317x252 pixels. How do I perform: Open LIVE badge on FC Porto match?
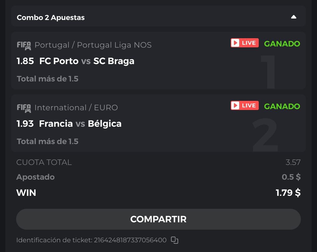coord(245,43)
